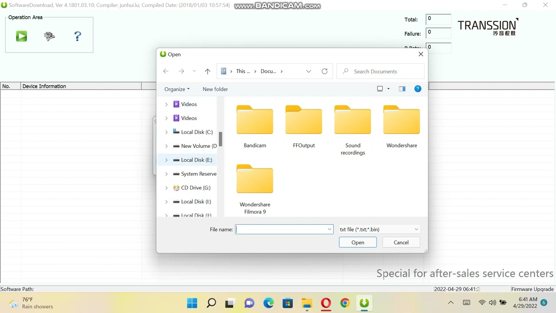Change the view layout icon
This screenshot has width=556, height=313.
(x=380, y=89)
